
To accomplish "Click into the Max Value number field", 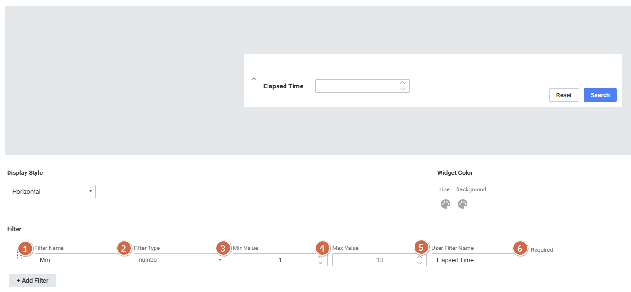I will coord(373,260).
